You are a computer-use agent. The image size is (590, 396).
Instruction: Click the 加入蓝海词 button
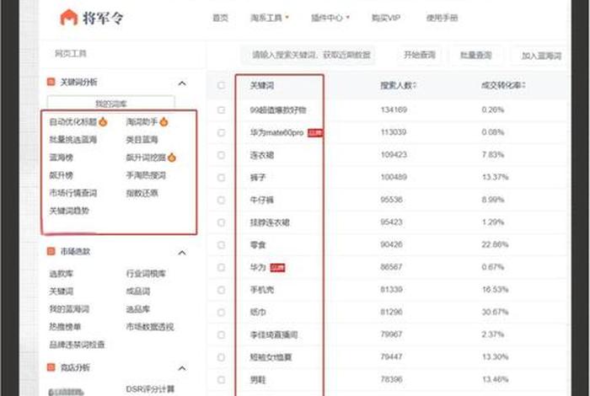point(541,56)
